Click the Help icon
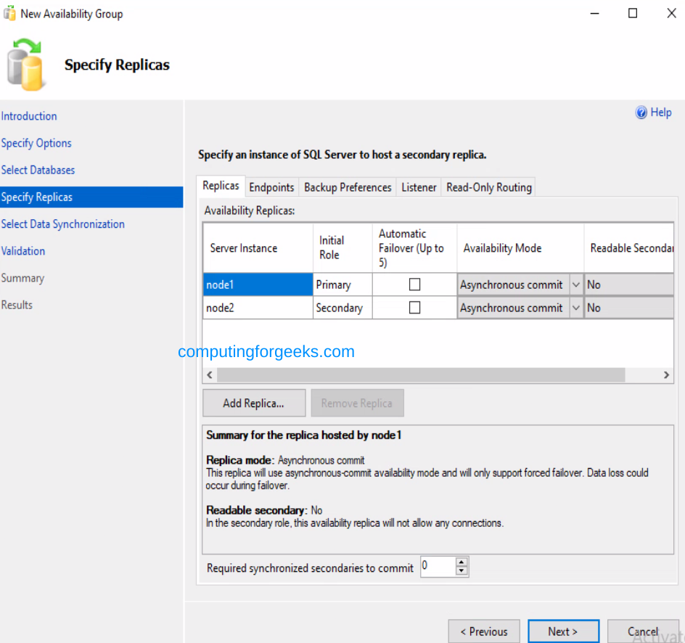The width and height of the screenshot is (685, 643). point(641,112)
